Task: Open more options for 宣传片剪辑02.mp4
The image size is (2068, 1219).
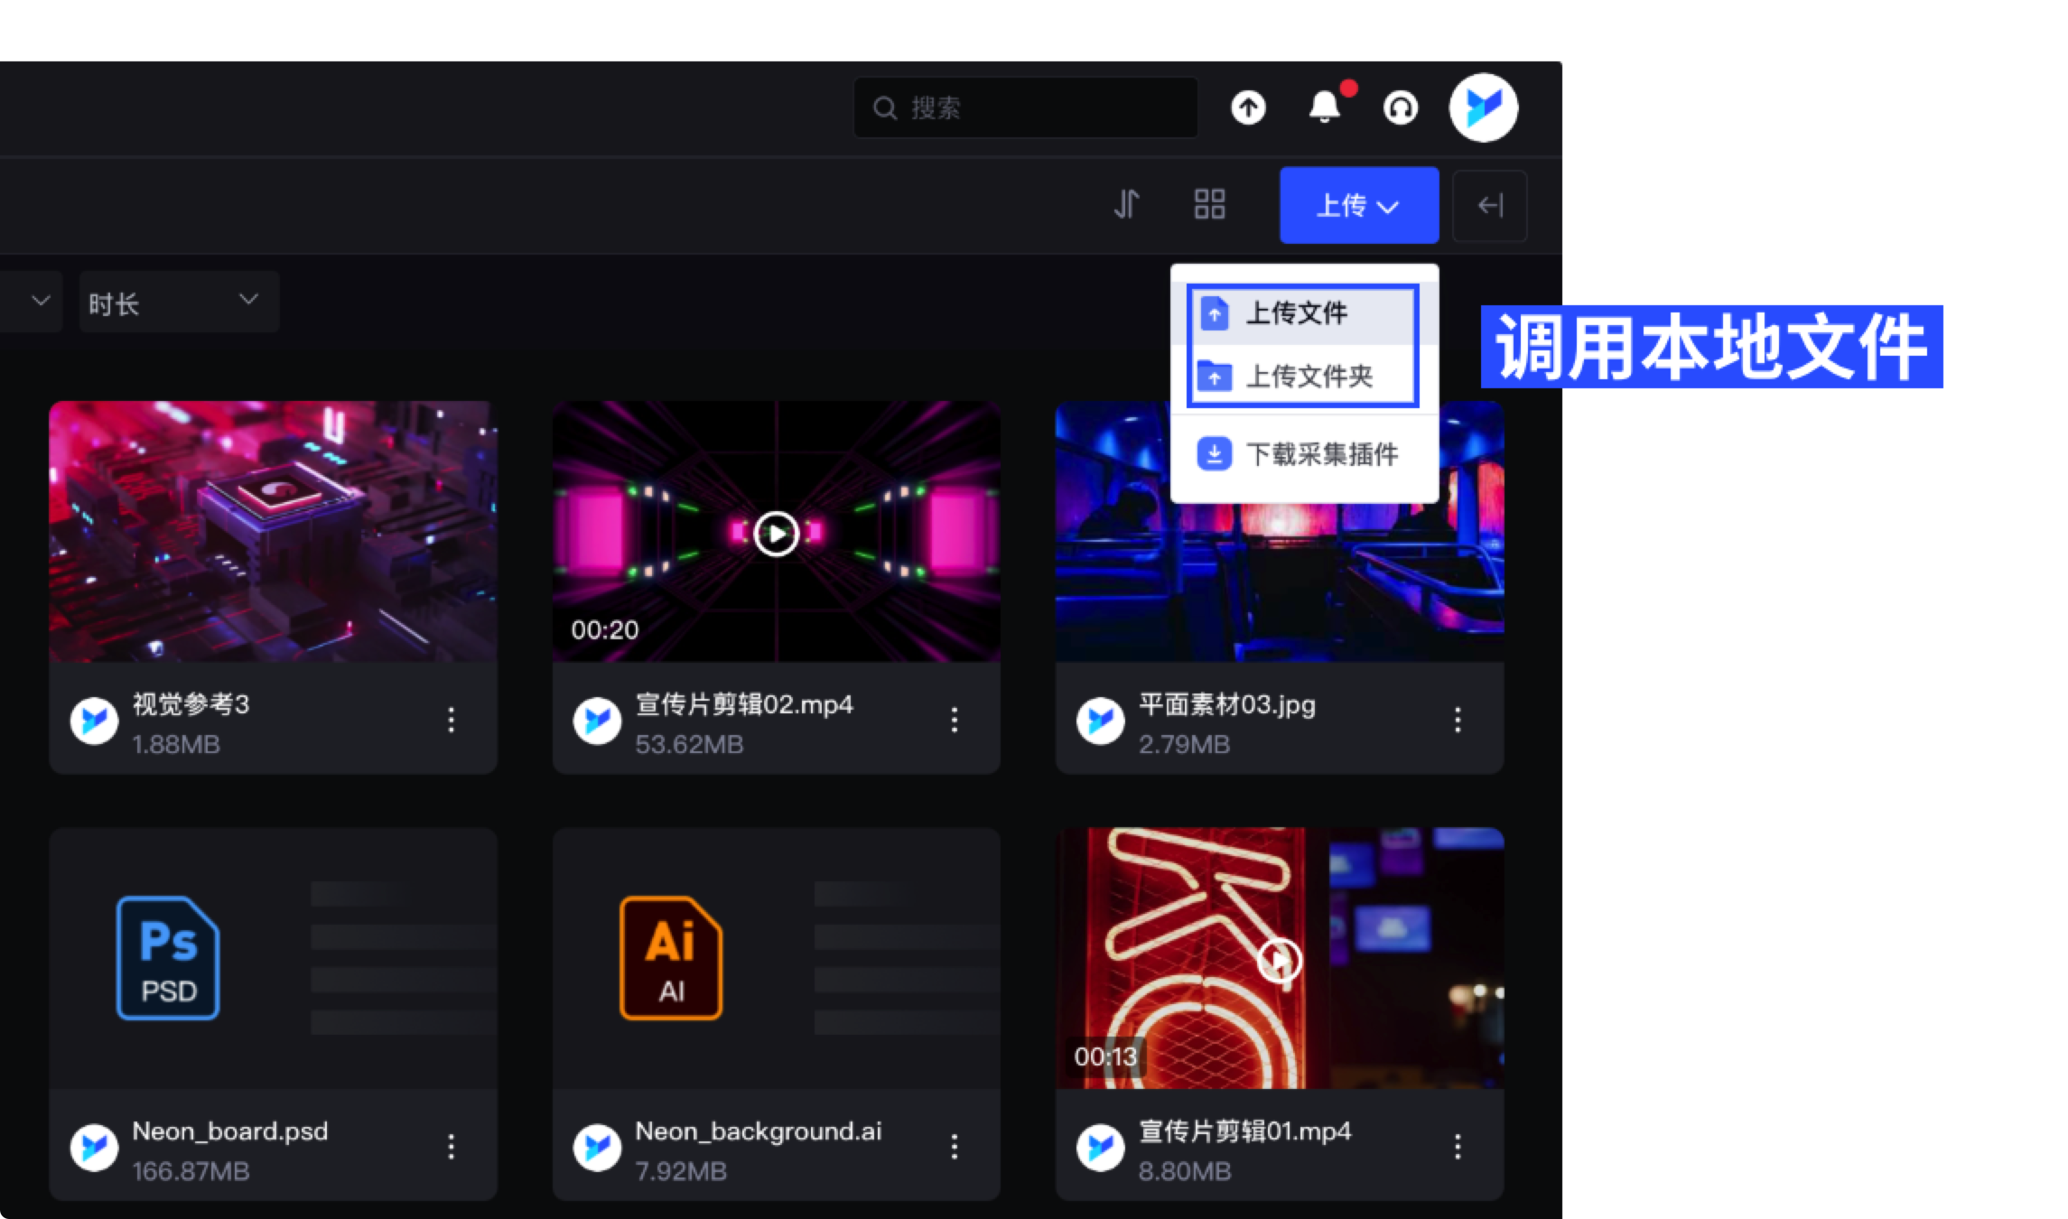Action: tap(955, 720)
